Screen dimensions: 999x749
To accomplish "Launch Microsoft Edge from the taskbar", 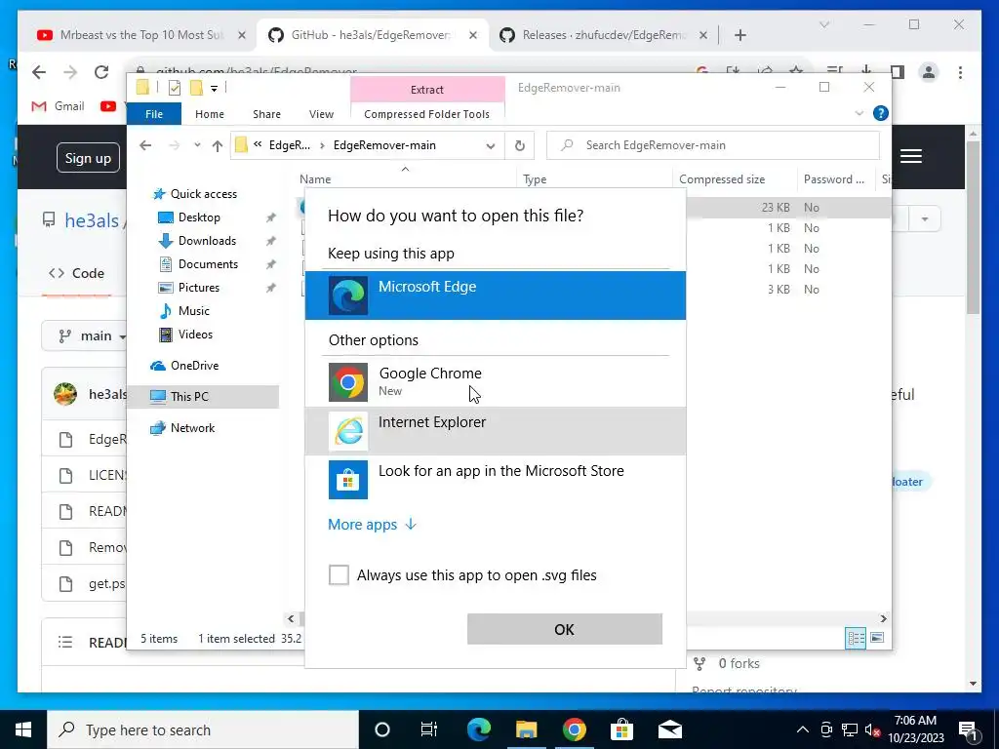I will click(479, 729).
